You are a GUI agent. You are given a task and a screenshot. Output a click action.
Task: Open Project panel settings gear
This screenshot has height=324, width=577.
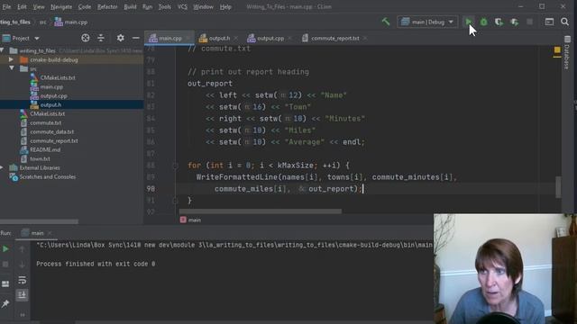pyautogui.click(x=120, y=38)
